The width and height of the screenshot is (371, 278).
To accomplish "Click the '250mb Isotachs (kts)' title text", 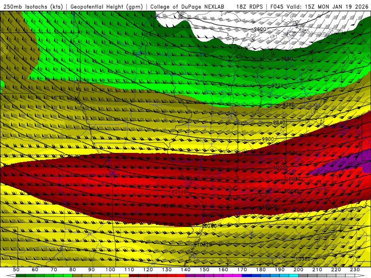I will [33, 7].
